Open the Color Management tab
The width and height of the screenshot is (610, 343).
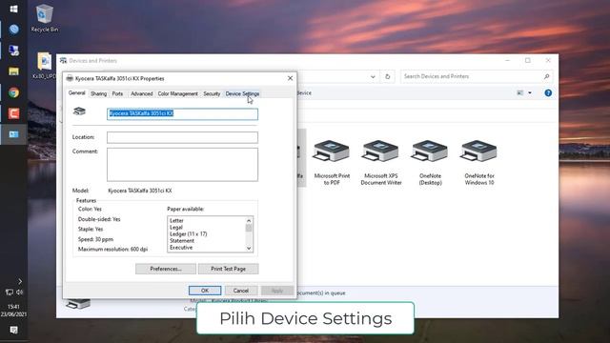178,93
